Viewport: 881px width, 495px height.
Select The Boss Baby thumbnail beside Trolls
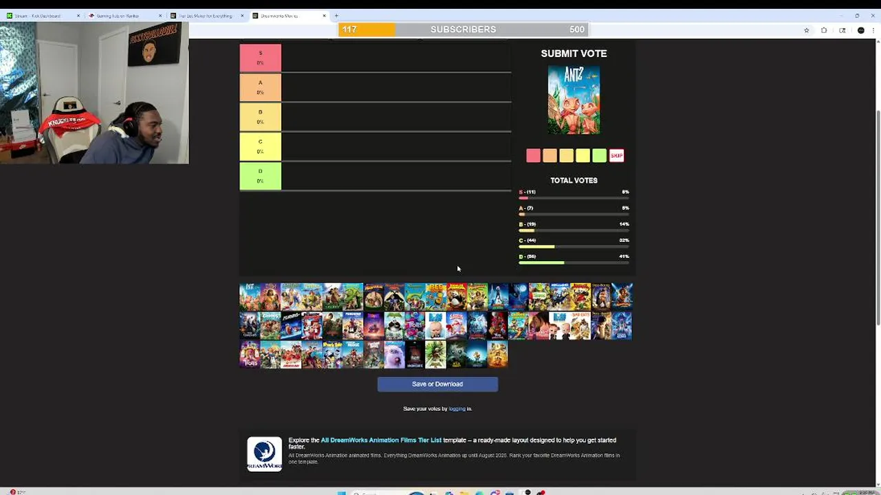coord(435,325)
